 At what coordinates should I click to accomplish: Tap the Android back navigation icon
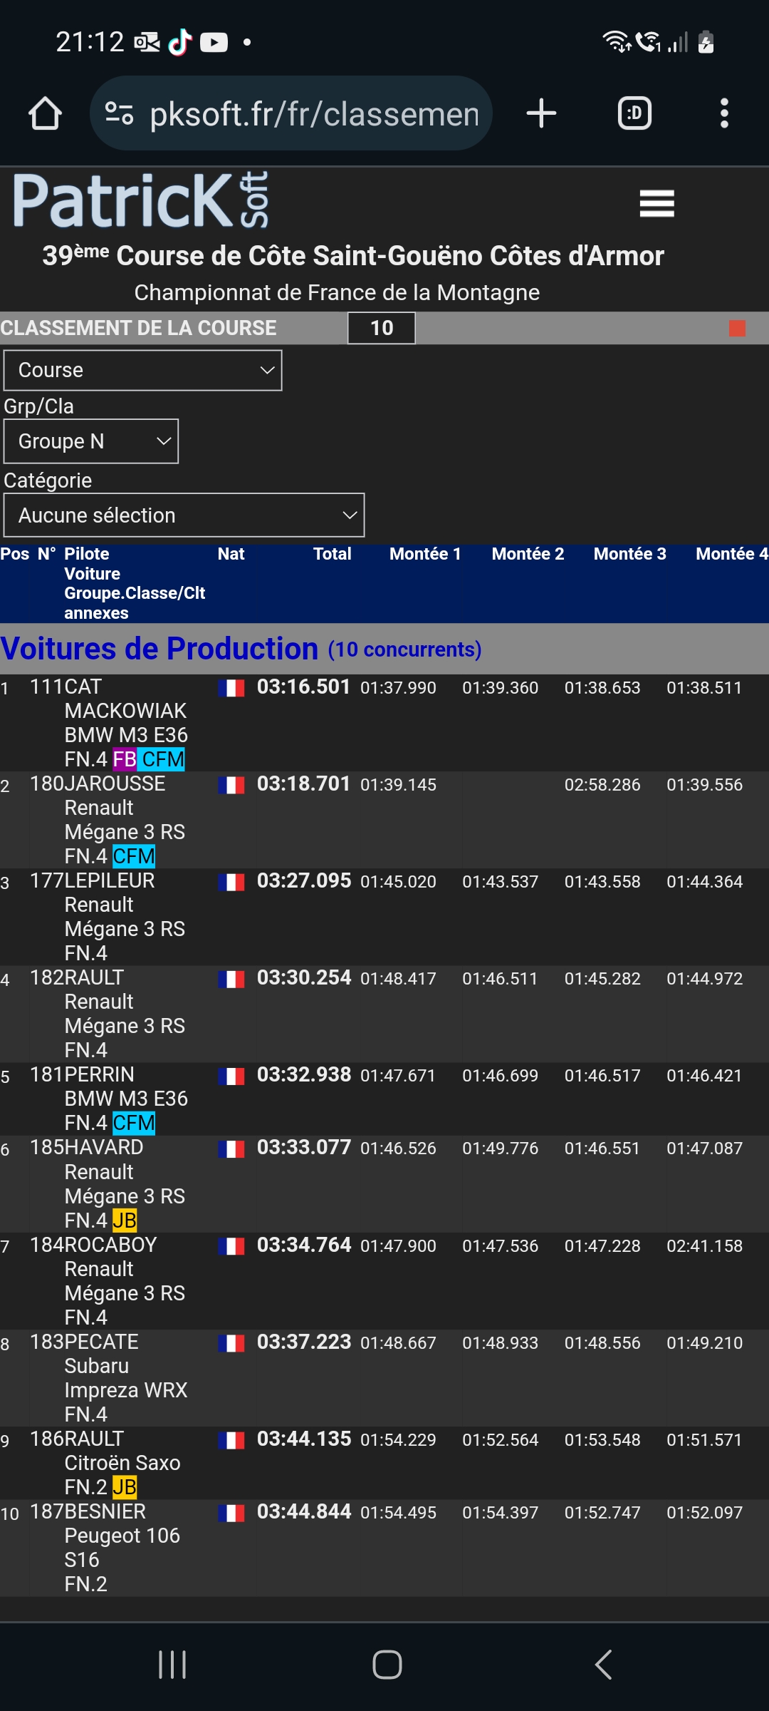pos(603,1665)
